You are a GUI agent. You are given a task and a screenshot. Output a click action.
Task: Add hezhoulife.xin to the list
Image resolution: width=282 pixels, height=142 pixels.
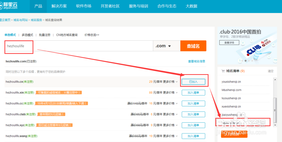193,93
